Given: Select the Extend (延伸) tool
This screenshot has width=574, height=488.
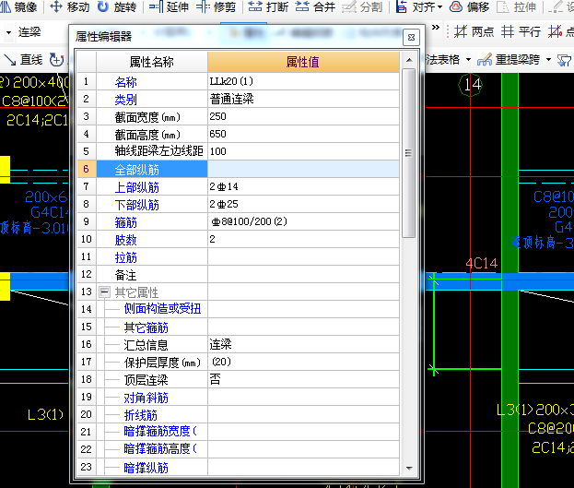Looking at the screenshot, I should point(169,7).
